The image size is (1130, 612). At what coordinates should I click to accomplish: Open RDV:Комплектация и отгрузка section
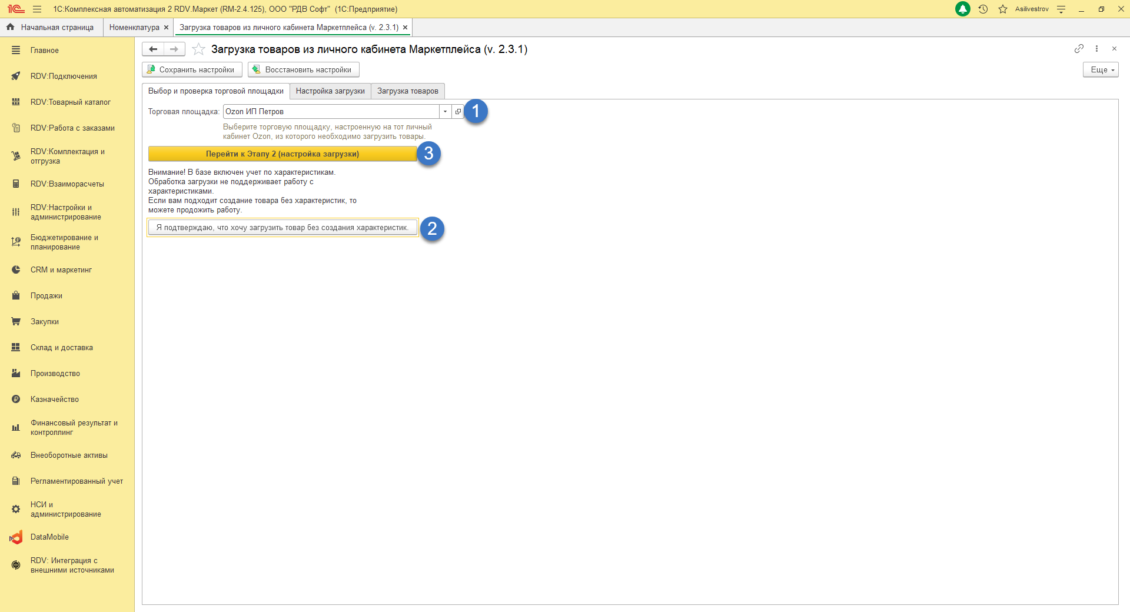click(x=67, y=156)
